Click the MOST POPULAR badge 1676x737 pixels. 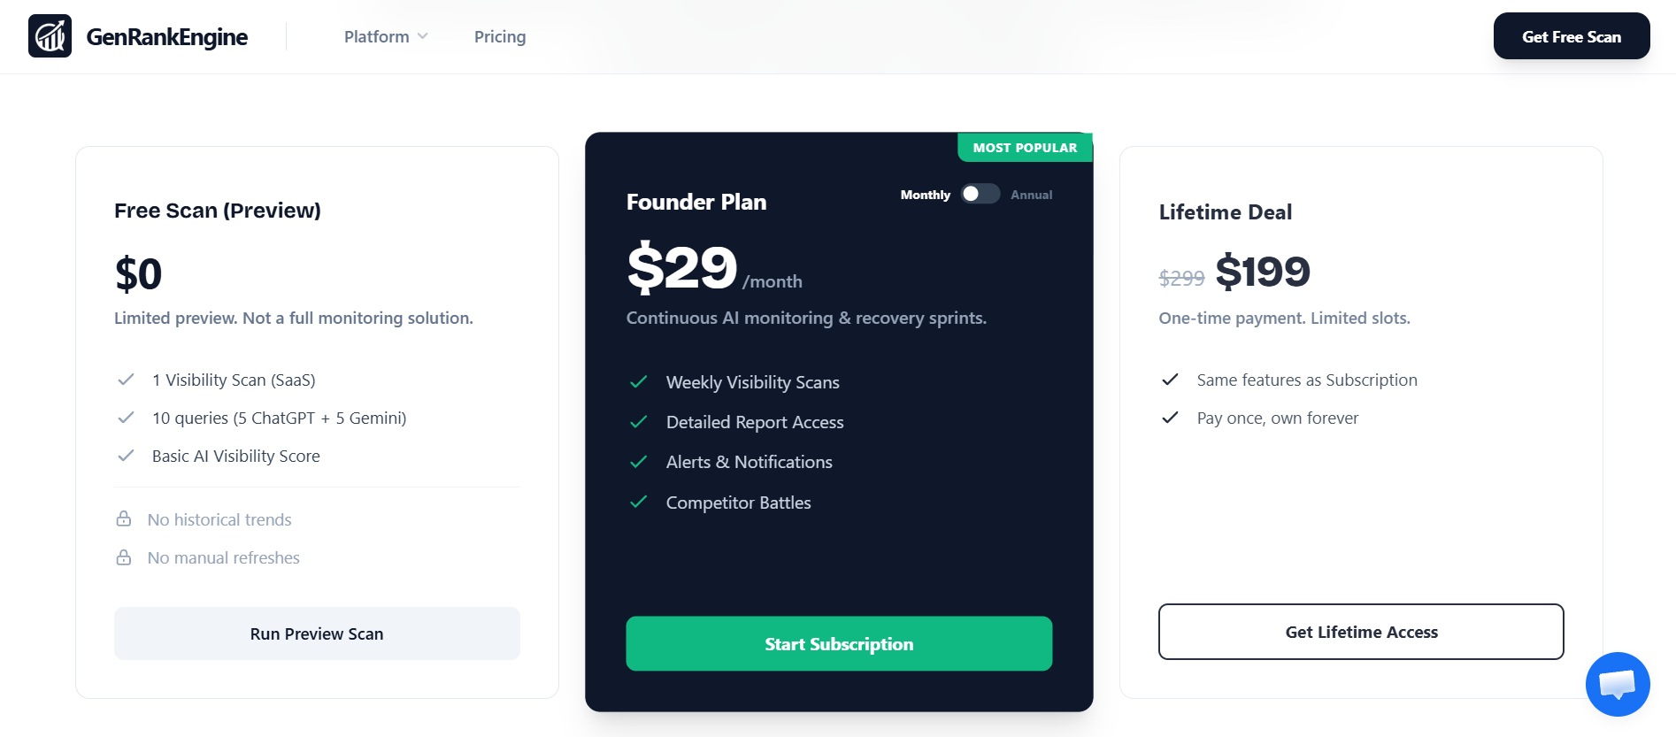pyautogui.click(x=1024, y=147)
